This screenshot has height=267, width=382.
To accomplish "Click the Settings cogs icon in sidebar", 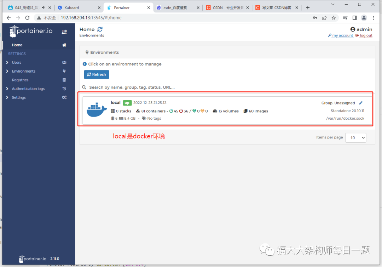I will 64,97.
